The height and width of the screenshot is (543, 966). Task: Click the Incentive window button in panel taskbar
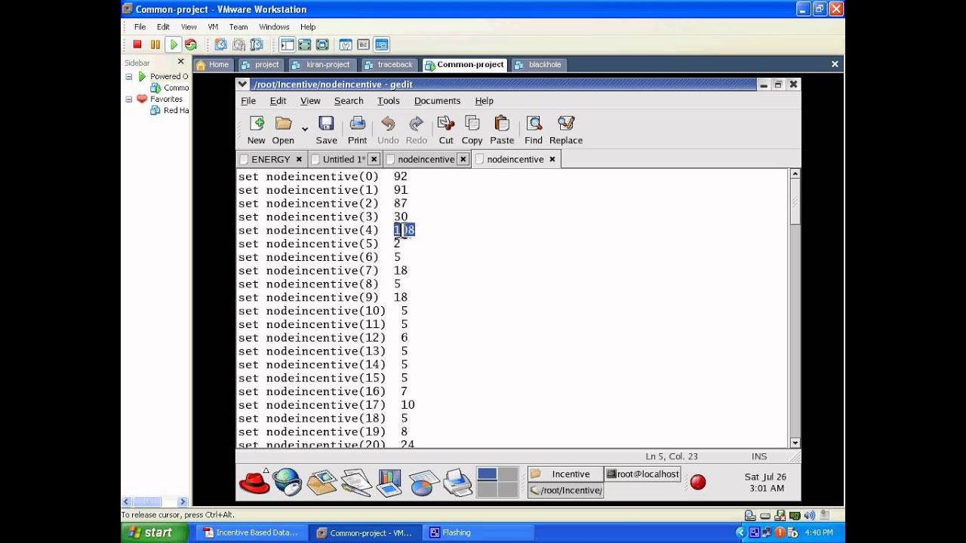pyautogui.click(x=565, y=474)
